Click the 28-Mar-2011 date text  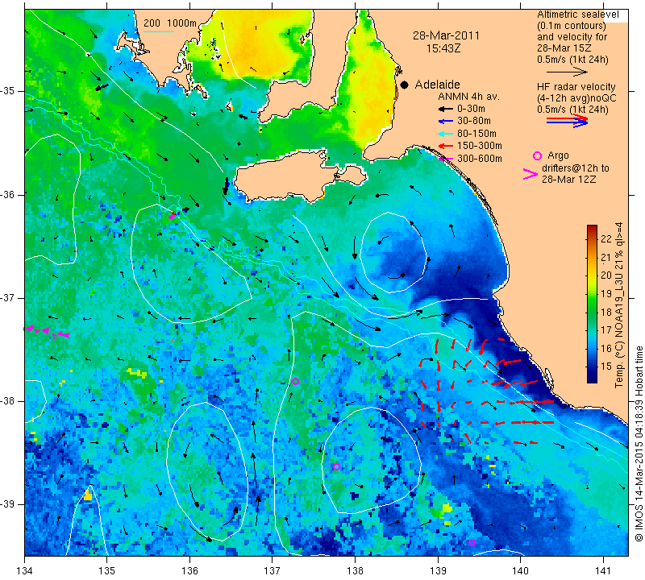(447, 35)
